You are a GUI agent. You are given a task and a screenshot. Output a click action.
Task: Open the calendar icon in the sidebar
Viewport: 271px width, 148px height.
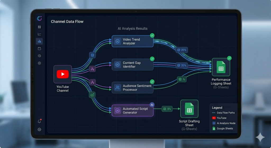pyautogui.click(x=39, y=49)
